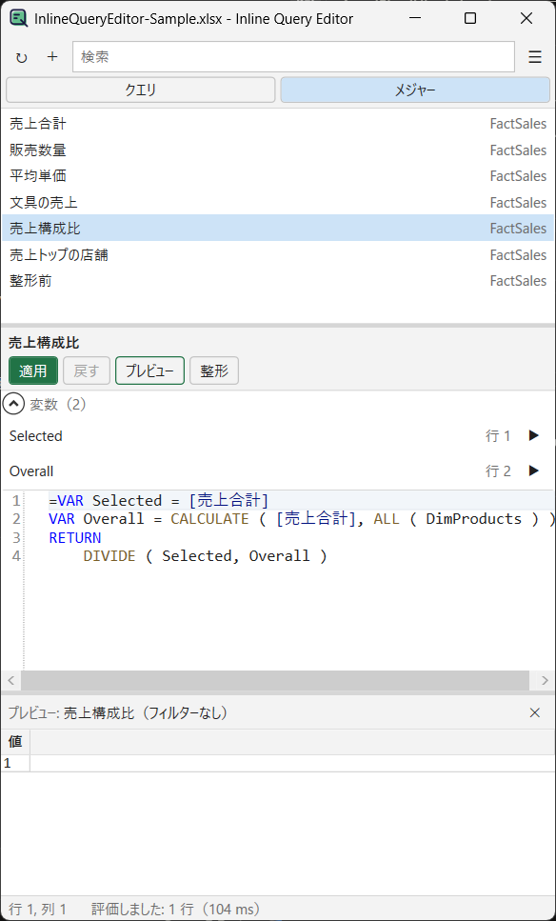Run the Overall variable play arrow
The height and width of the screenshot is (921, 556).
(x=534, y=471)
